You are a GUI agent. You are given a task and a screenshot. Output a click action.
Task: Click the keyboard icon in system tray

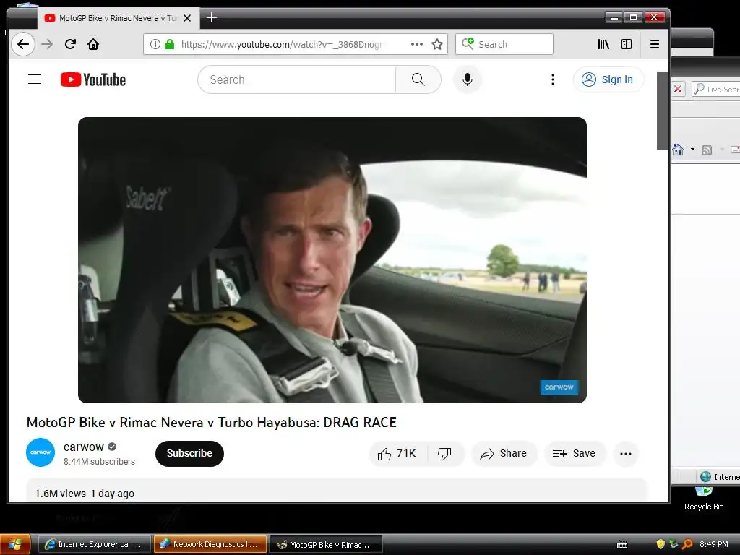pos(622,545)
